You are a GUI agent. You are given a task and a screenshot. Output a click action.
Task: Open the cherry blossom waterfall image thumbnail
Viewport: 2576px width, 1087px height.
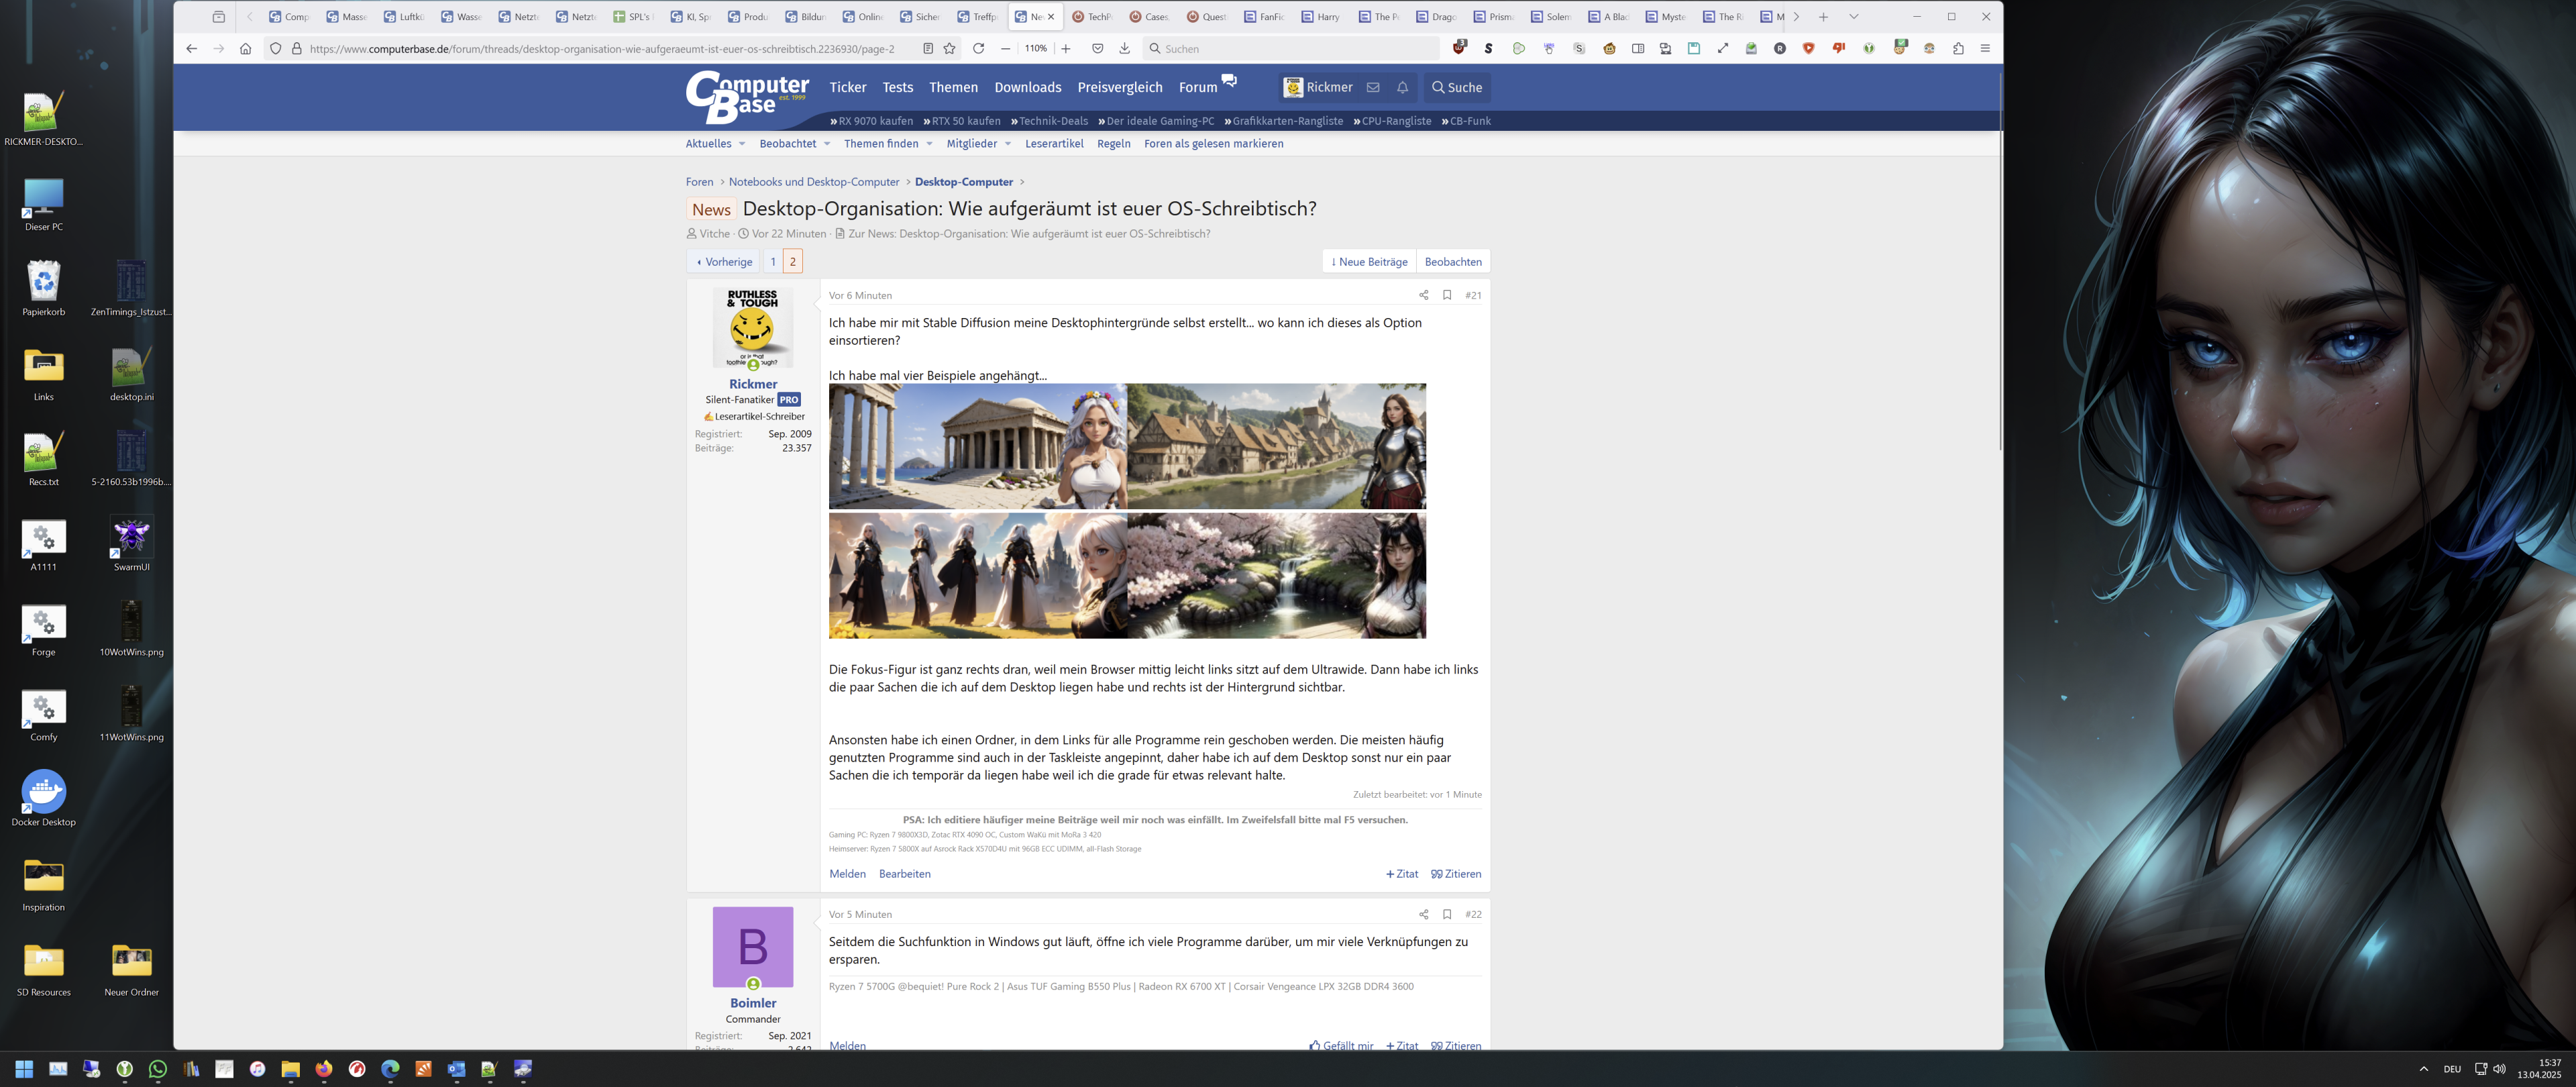point(1277,576)
